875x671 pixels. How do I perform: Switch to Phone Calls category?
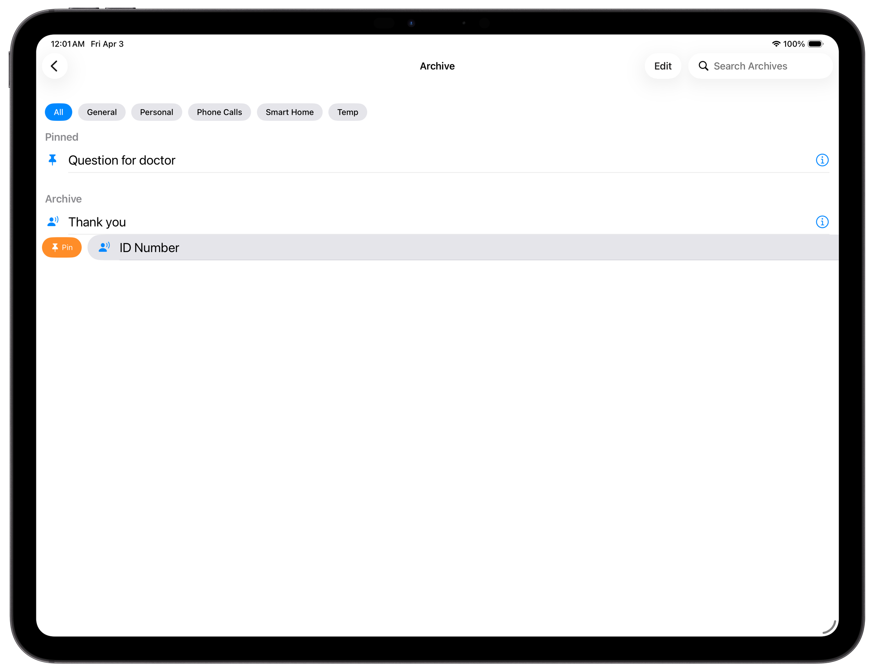click(219, 112)
